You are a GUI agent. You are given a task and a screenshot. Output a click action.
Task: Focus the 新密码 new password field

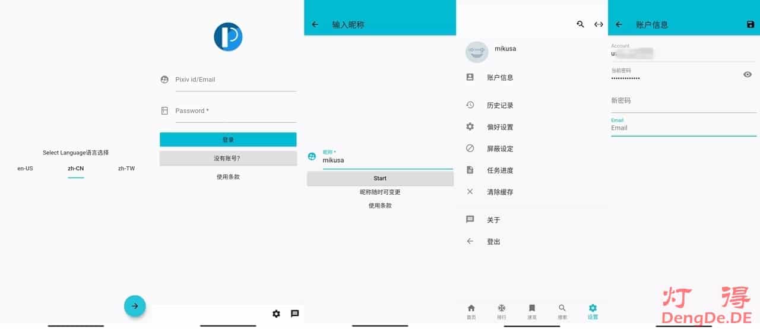[x=683, y=101]
